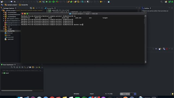Select the Outline view tab
The height and width of the screenshot is (98, 174).
(x=147, y=8)
